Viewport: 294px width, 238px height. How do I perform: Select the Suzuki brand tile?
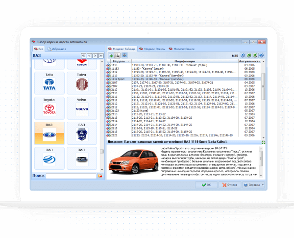[x=82, y=64]
